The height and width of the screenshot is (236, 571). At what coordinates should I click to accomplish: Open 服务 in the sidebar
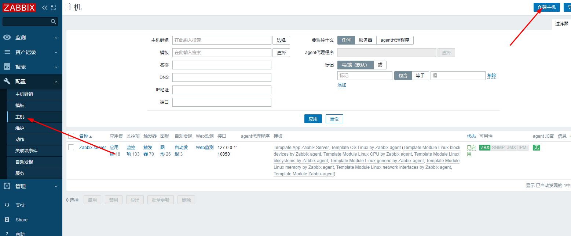point(20,174)
